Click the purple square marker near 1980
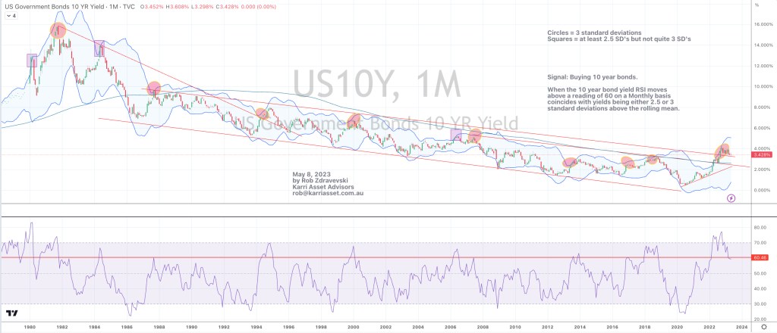Screen dimensions: 777x333 32,61
